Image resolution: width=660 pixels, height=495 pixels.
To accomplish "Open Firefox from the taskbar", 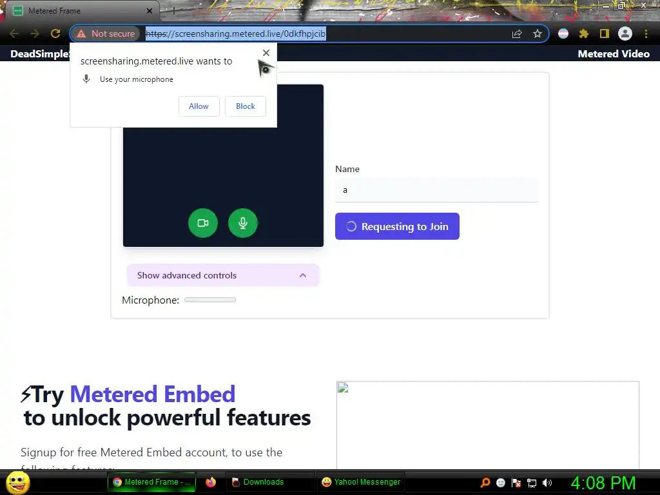I will 211,482.
